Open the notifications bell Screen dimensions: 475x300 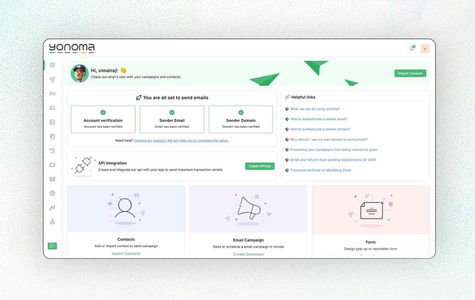pyautogui.click(x=411, y=48)
